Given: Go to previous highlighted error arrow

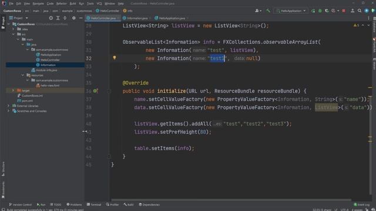Looking at the screenshot, I should pyautogui.click(x=363, y=25).
